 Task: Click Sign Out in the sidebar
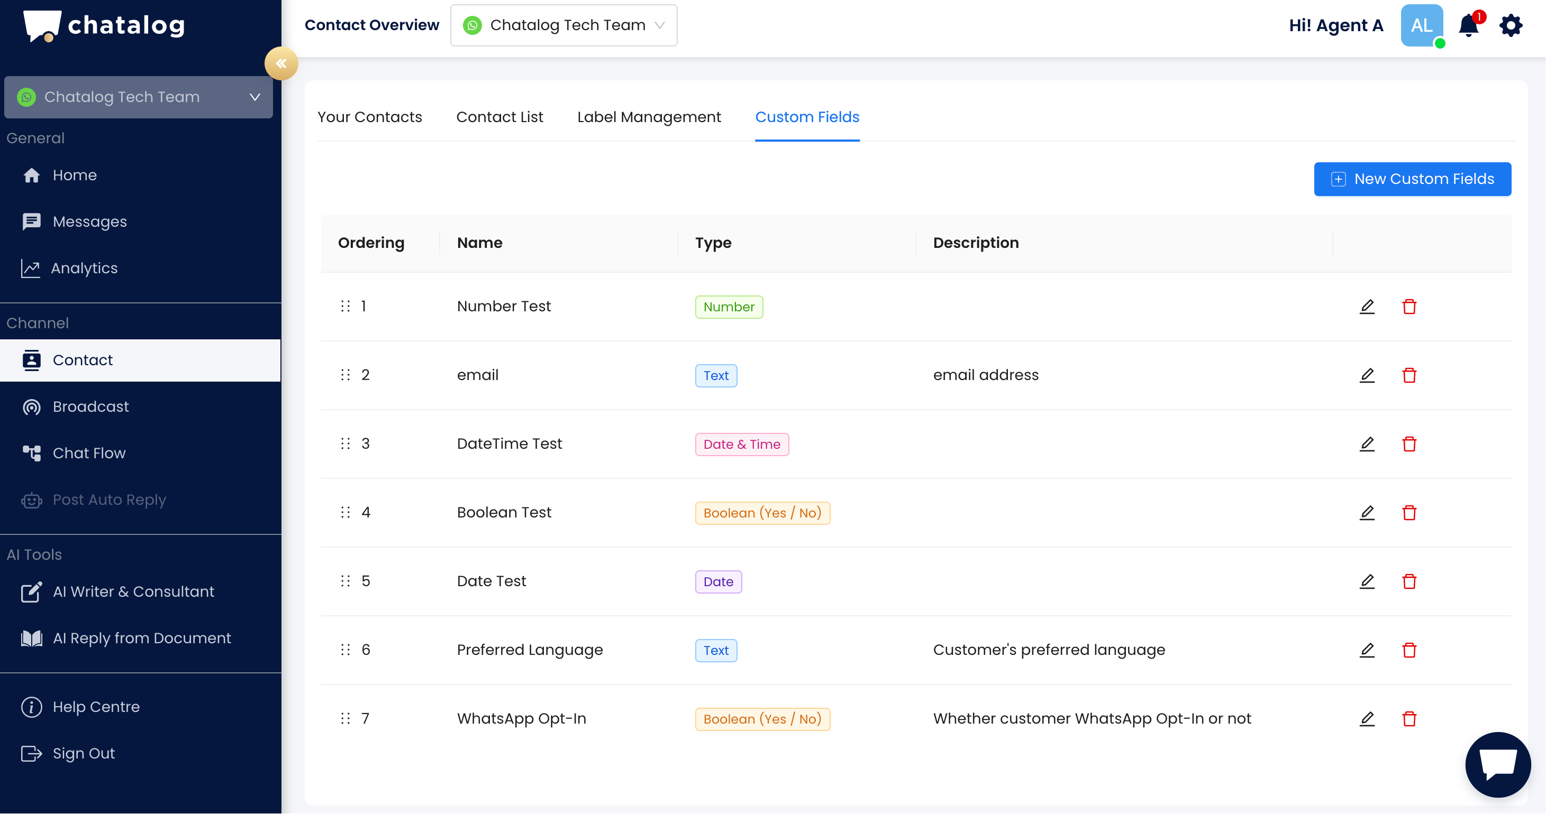(84, 753)
